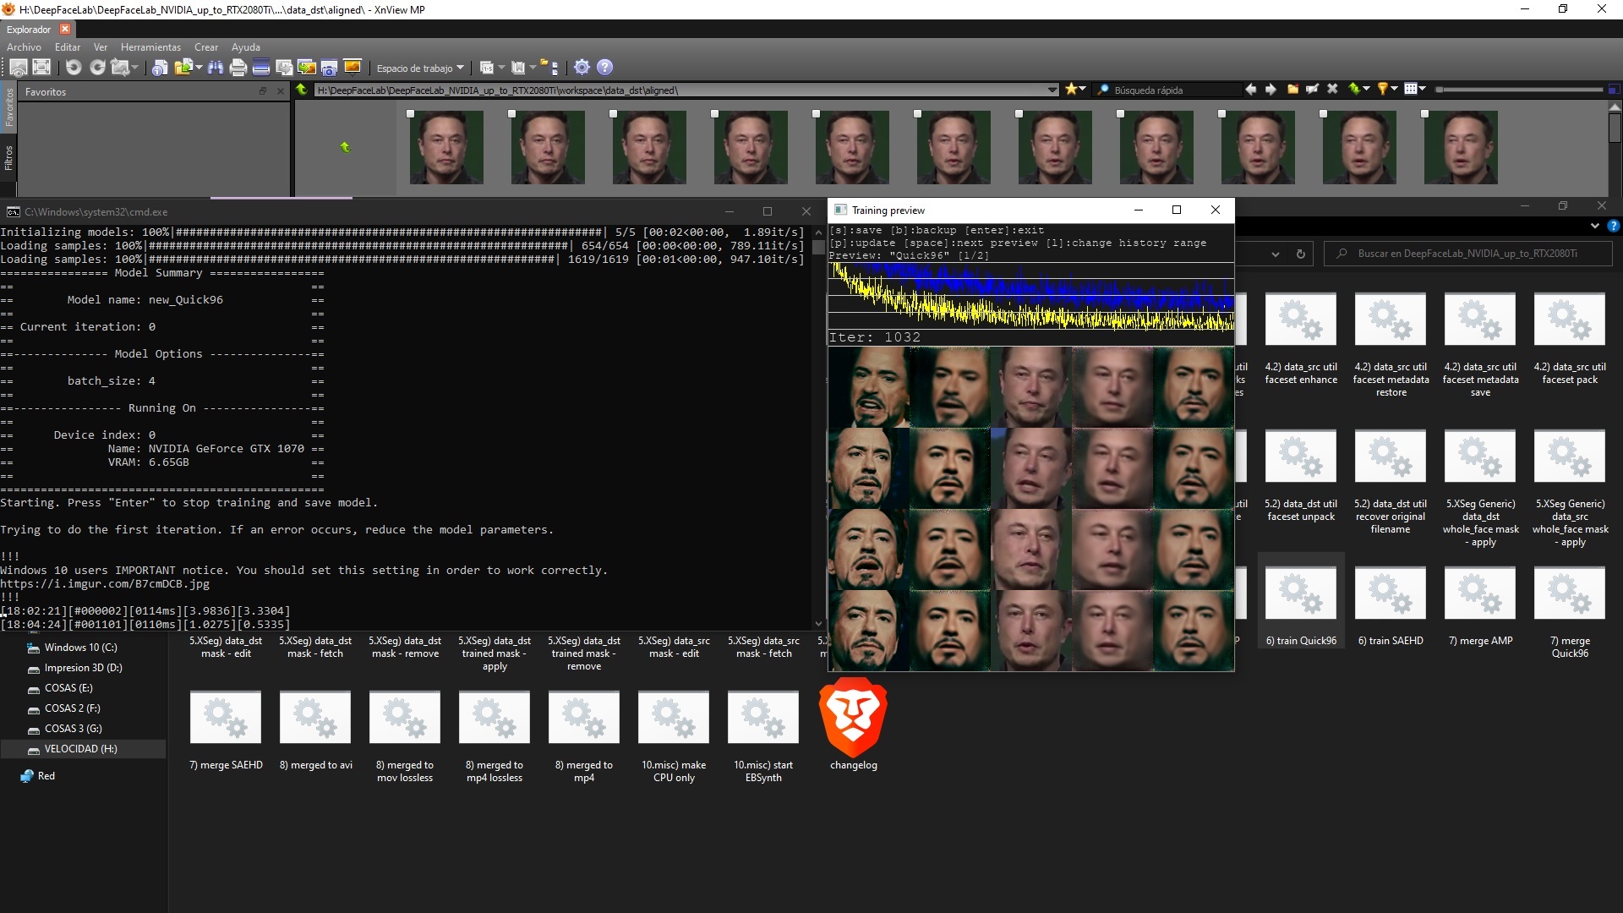Click the delete X icon in XnView address toolbar

[1332, 89]
